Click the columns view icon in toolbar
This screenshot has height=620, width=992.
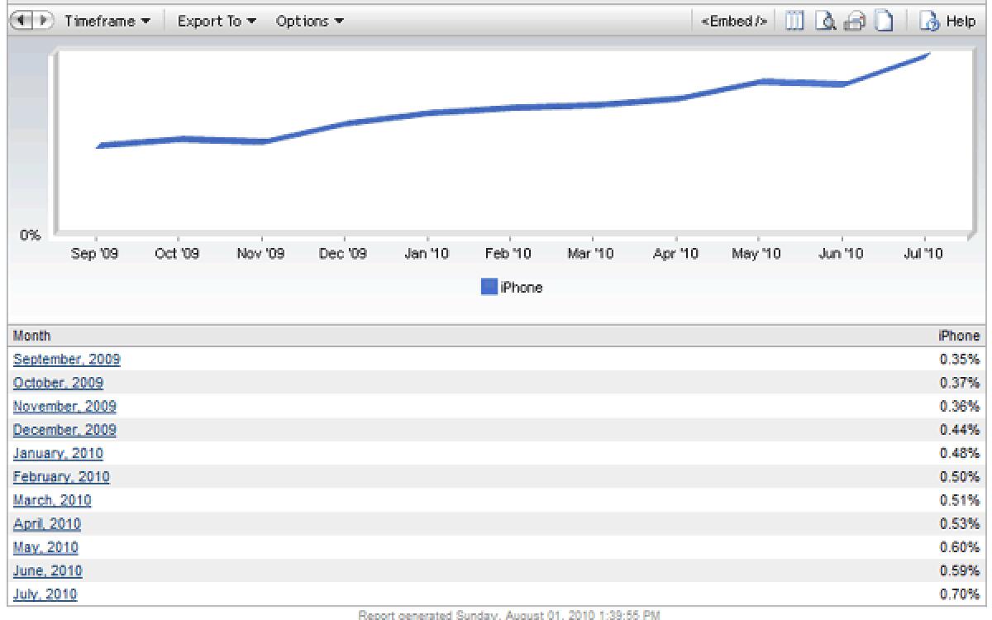point(794,21)
